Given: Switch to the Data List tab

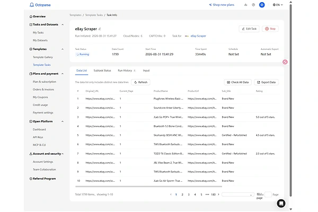Looking at the screenshot, I should pos(82,70).
